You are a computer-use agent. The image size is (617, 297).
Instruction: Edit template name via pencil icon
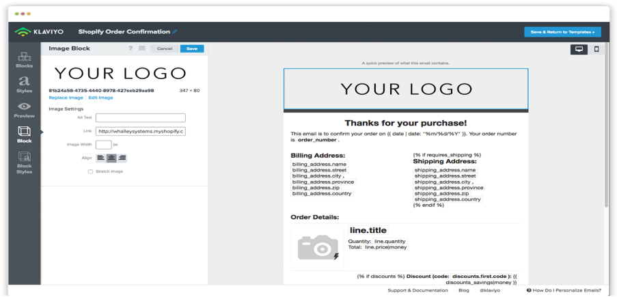175,32
